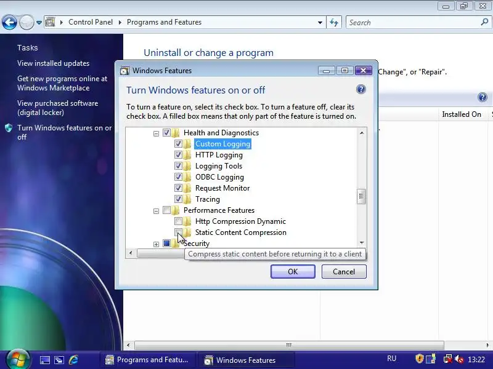Click features list scroll down arrow
The image size is (493, 369).
(362, 242)
